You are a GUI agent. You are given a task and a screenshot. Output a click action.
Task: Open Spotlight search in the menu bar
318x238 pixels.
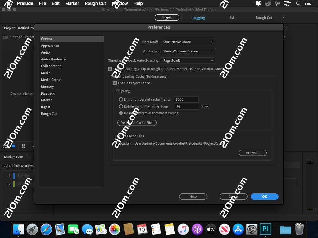(x=298, y=3)
